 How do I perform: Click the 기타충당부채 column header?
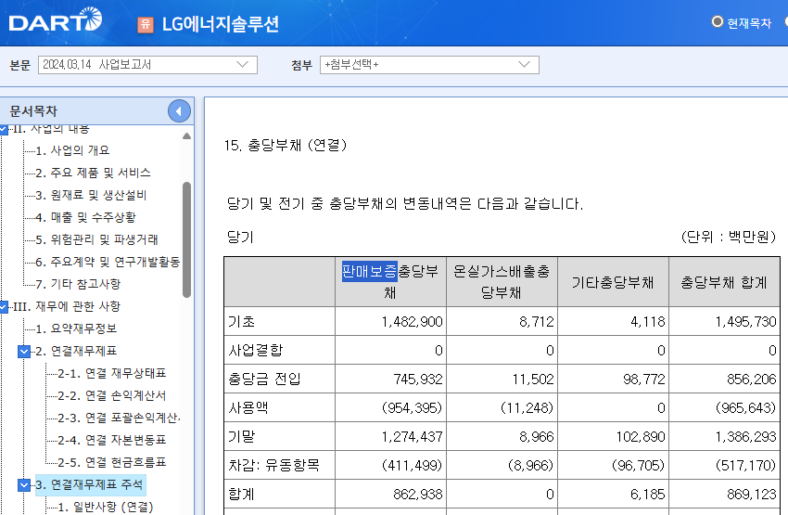(613, 282)
